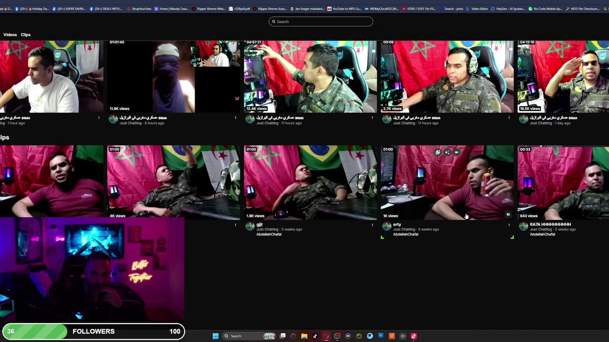This screenshot has height=342, width=609.
Task: Click channel avatar of gjjt clip
Action: (250, 226)
